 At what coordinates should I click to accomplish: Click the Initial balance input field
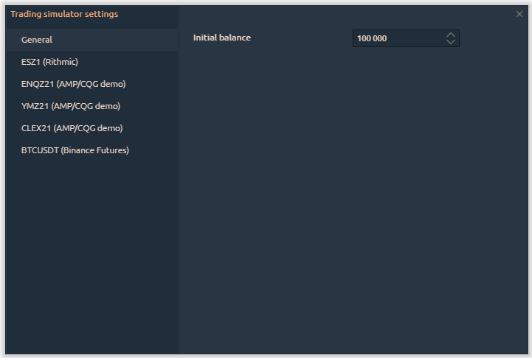click(x=398, y=38)
